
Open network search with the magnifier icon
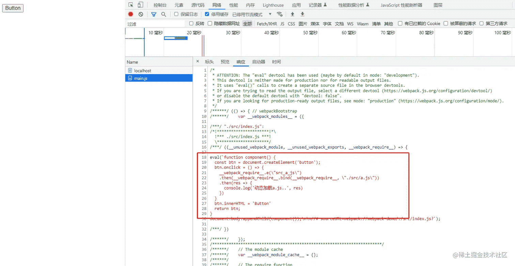[x=163, y=14]
